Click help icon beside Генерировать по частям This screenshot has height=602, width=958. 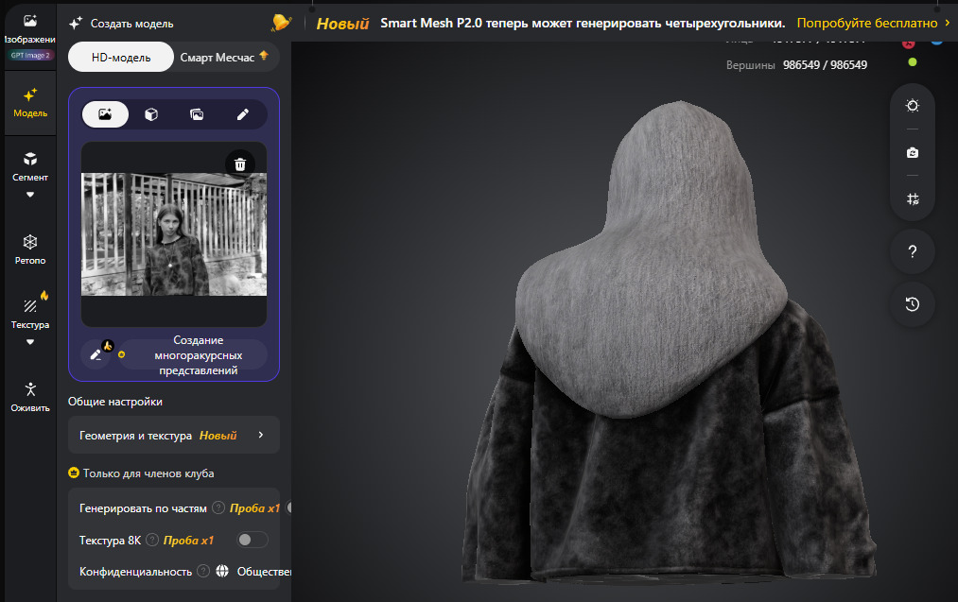218,508
